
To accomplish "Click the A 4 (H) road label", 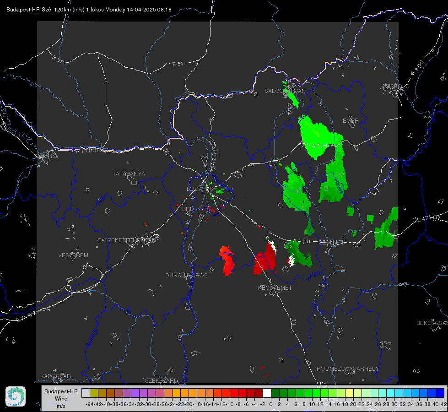I will 302,241.
